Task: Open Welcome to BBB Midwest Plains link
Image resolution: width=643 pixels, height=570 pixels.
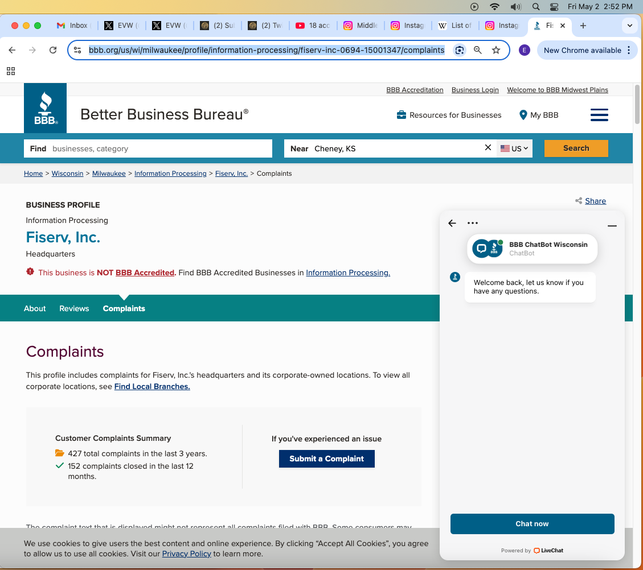Action: (x=558, y=90)
